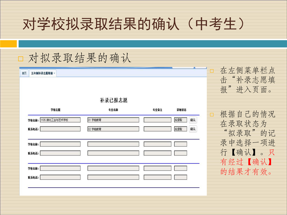Close the 五年制补录志愿填报 tab
Viewport: 287px width, 215px height.
(x=54, y=73)
